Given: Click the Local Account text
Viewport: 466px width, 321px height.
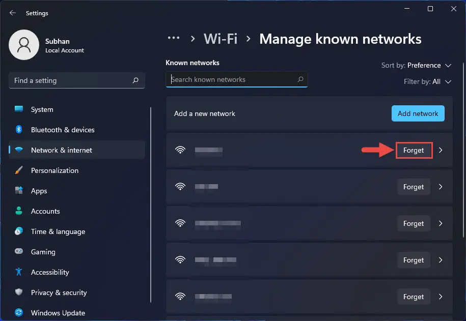Looking at the screenshot, I should click(x=65, y=50).
